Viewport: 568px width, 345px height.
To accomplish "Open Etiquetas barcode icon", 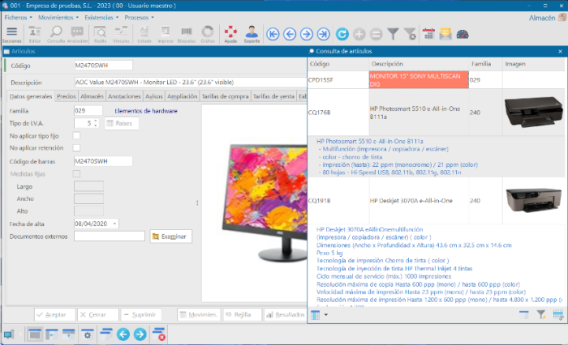I will coord(187,34).
